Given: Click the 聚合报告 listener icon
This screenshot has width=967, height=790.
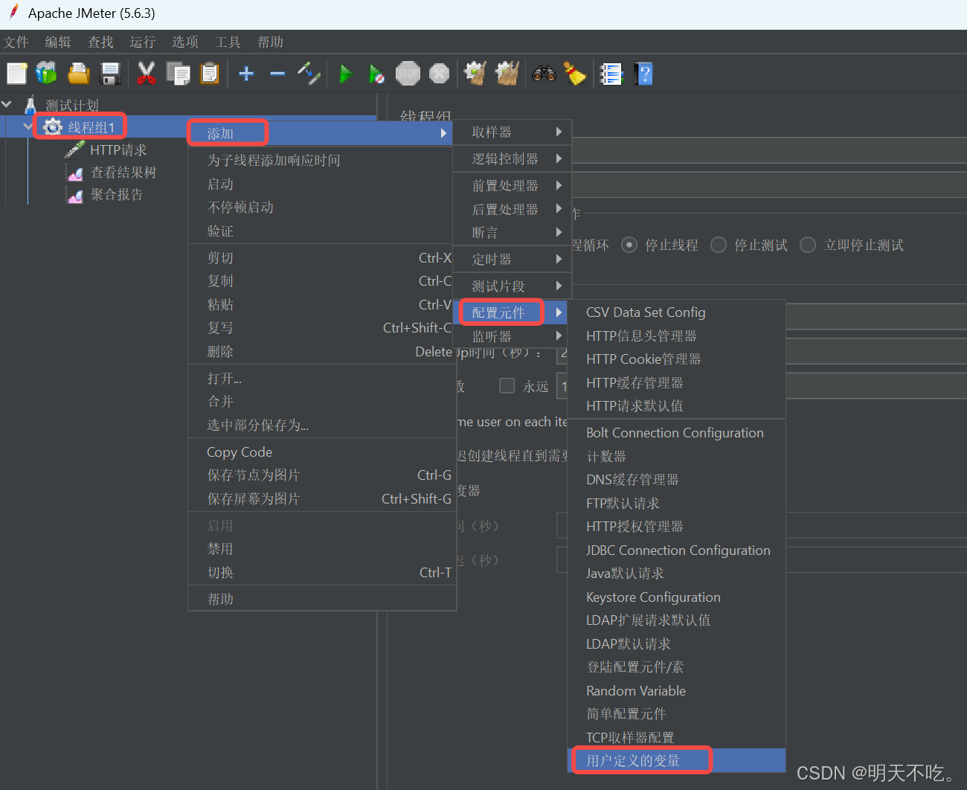Looking at the screenshot, I should (75, 196).
